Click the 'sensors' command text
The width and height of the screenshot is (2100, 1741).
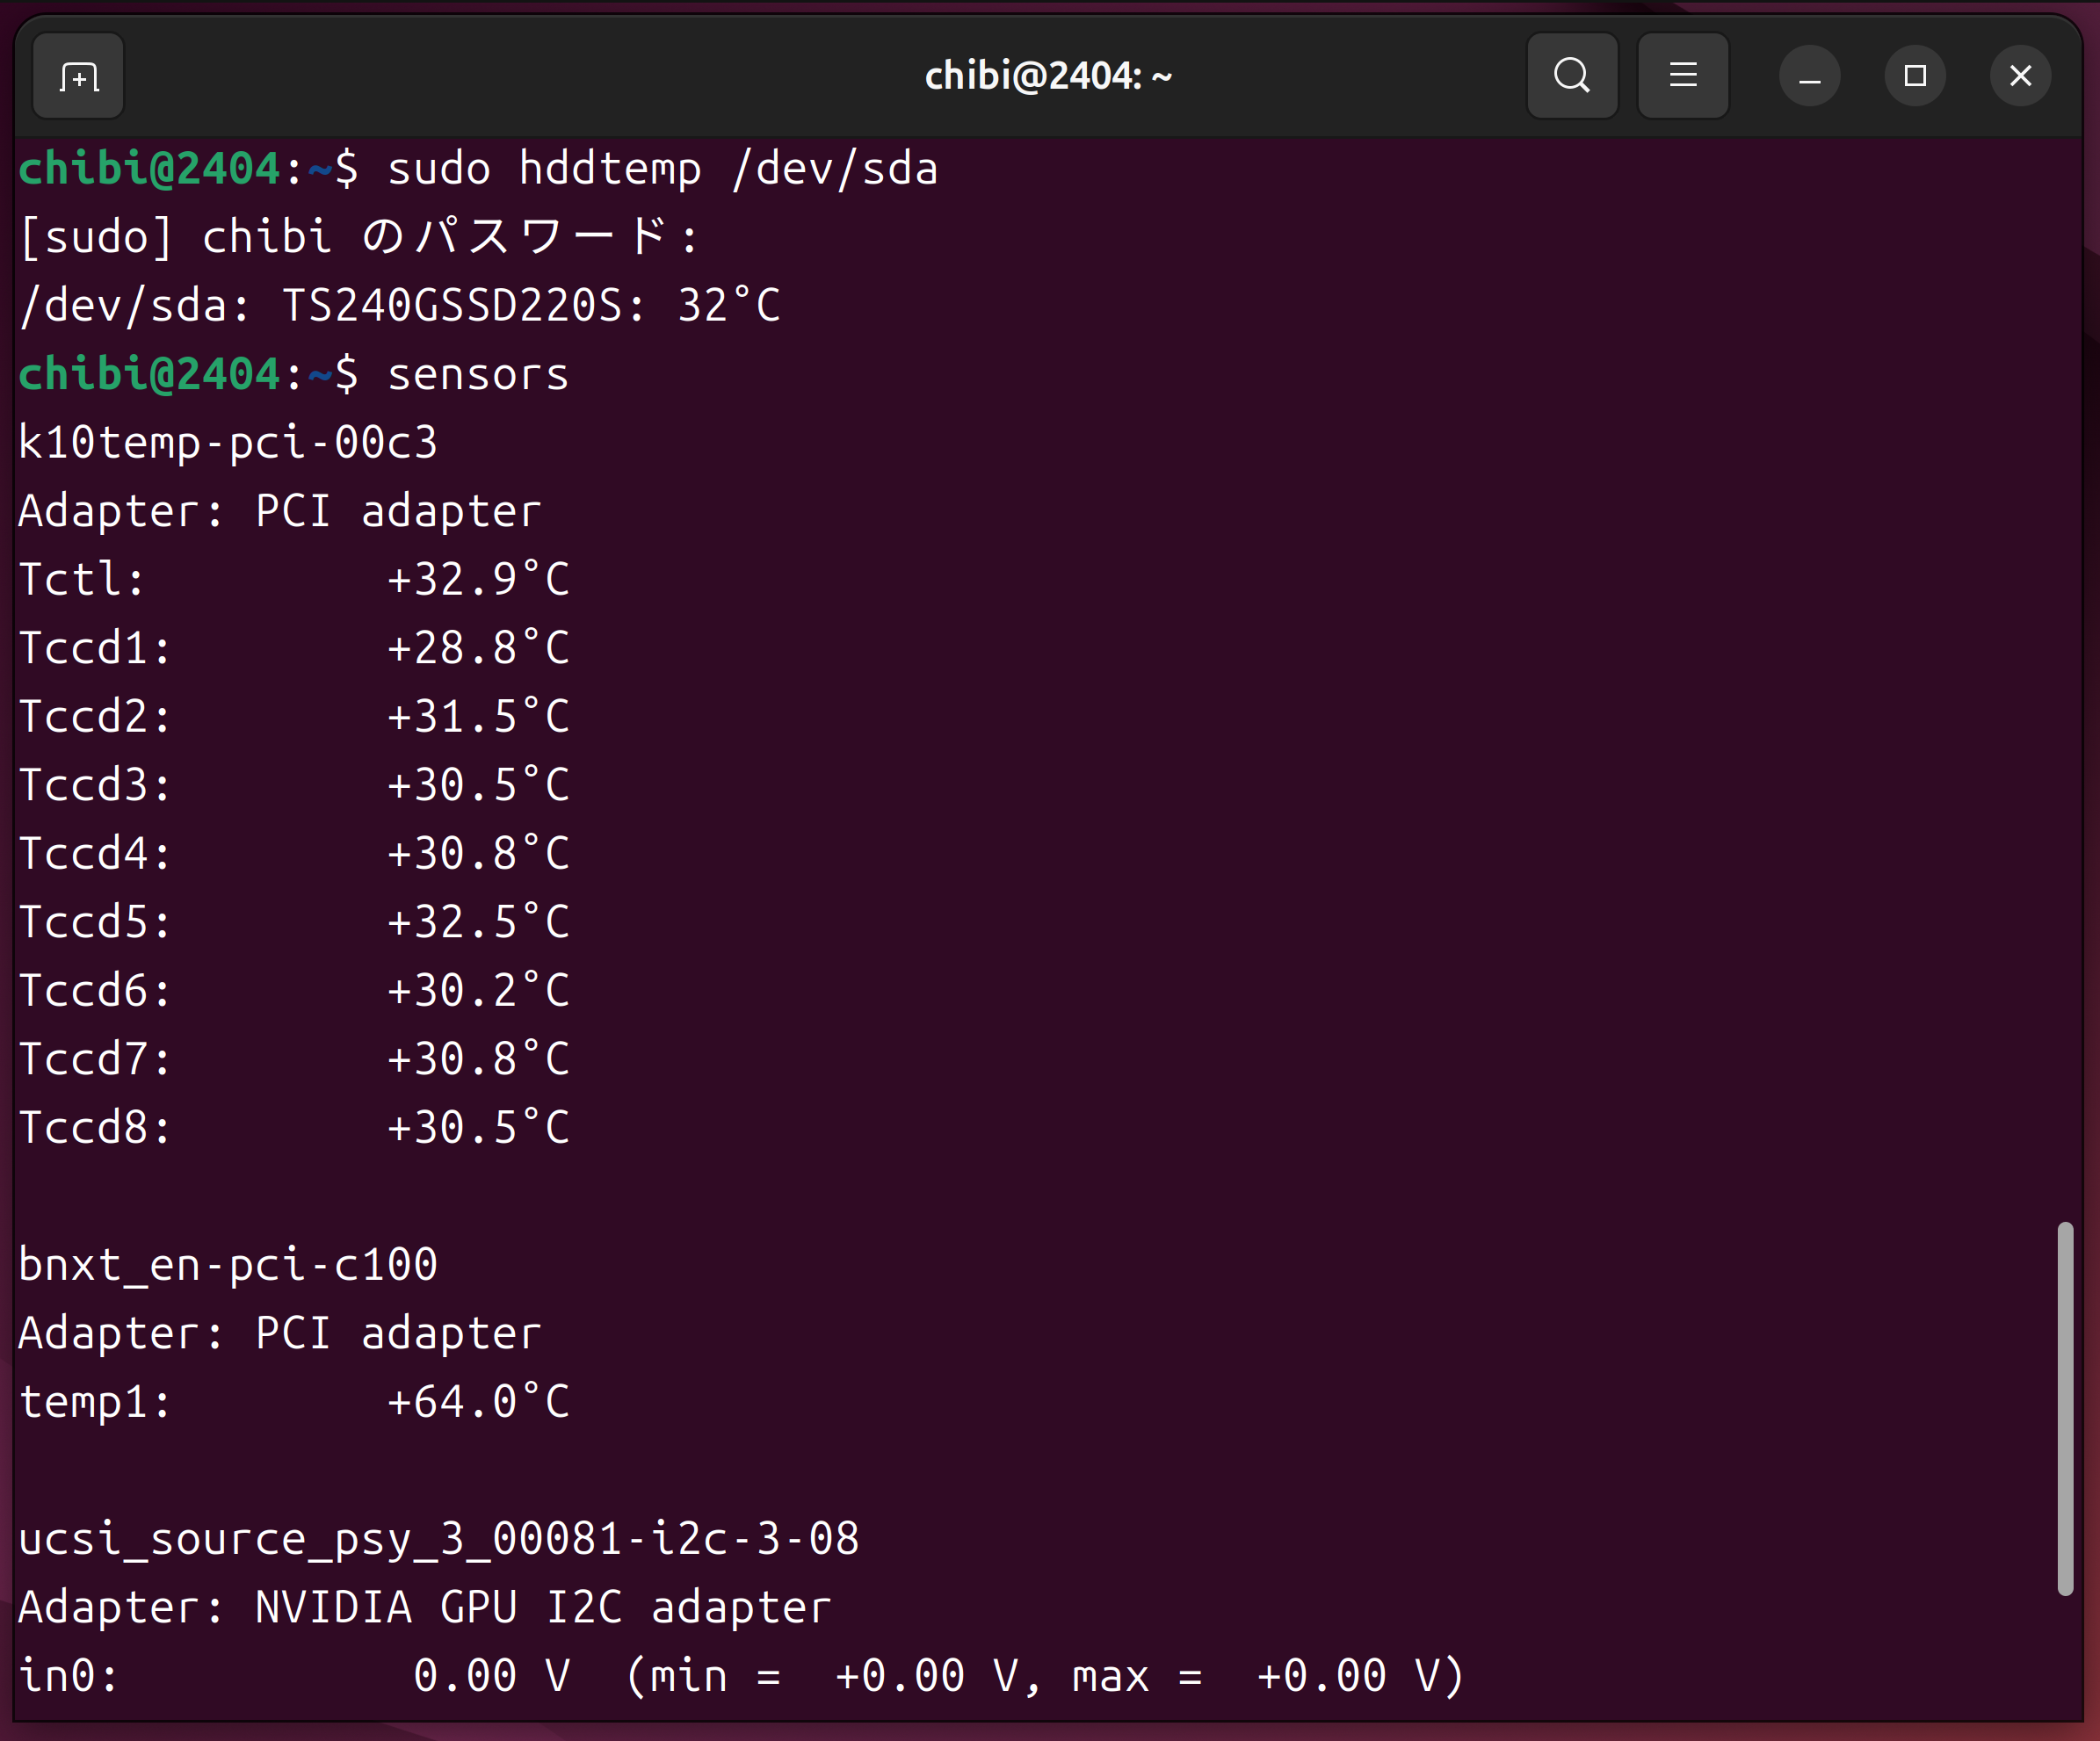click(x=477, y=375)
